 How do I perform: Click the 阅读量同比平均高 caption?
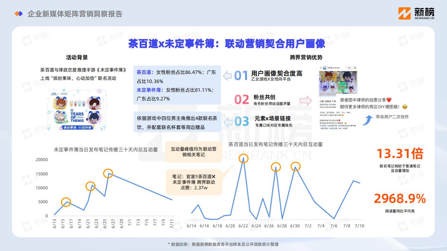(400, 211)
